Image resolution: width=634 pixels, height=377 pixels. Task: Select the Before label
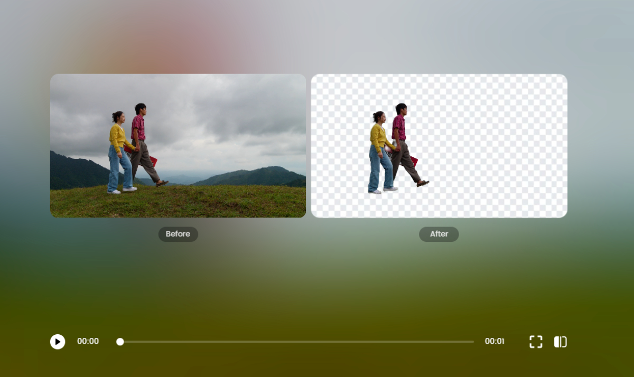178,234
